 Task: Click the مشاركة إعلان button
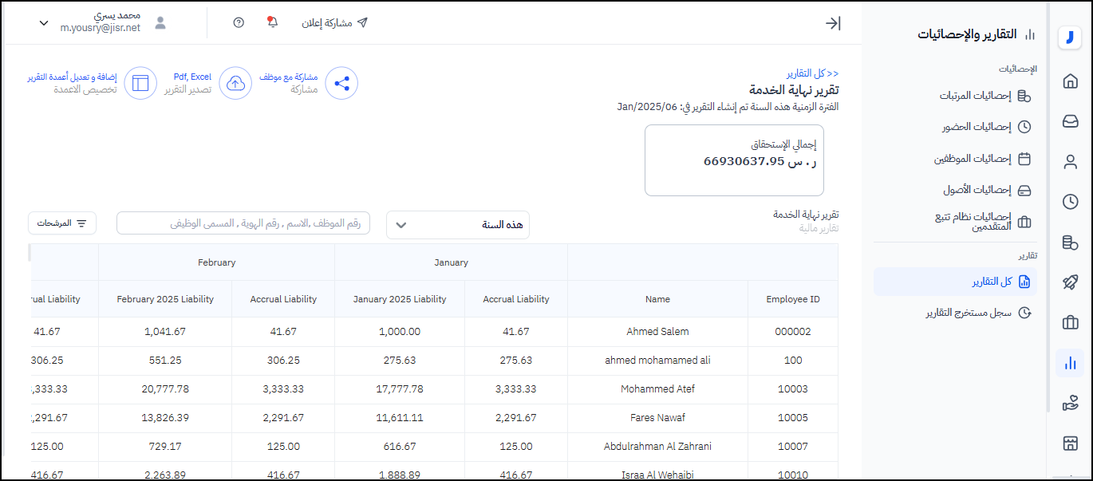335,23
